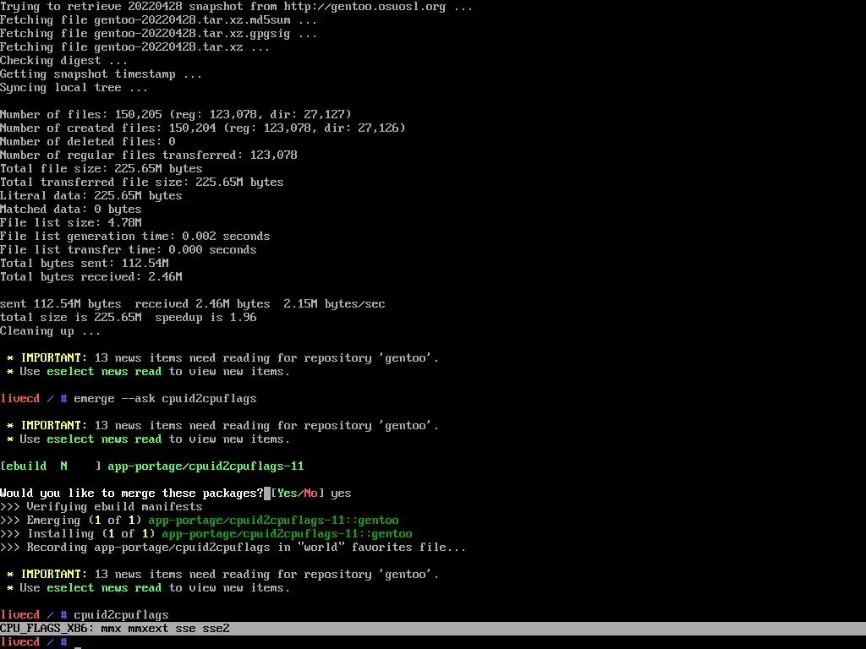This screenshot has height=649, width=866.
Task: Click green 'app-portage/cpuid2cpuflags-11' package name after [ebuild
Action: tap(206, 466)
